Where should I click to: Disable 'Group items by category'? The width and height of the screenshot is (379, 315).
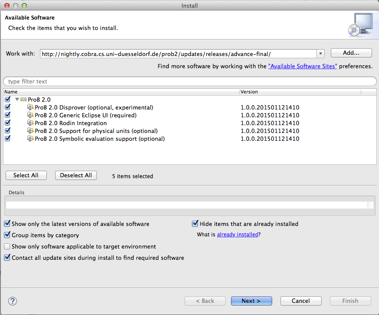(7, 235)
